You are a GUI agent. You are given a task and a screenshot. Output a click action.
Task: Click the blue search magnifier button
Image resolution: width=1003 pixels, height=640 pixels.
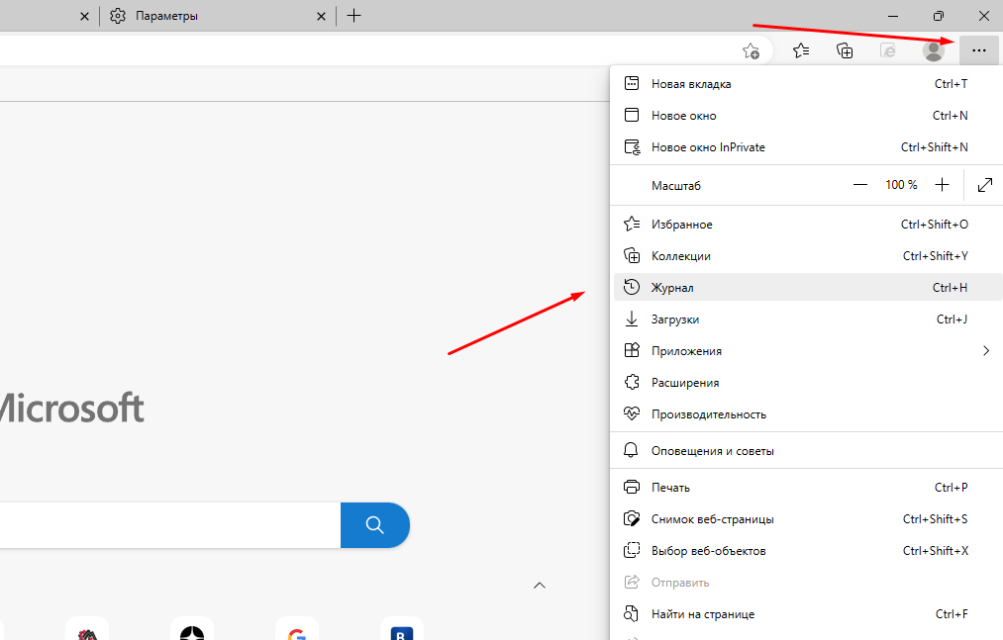tap(374, 524)
